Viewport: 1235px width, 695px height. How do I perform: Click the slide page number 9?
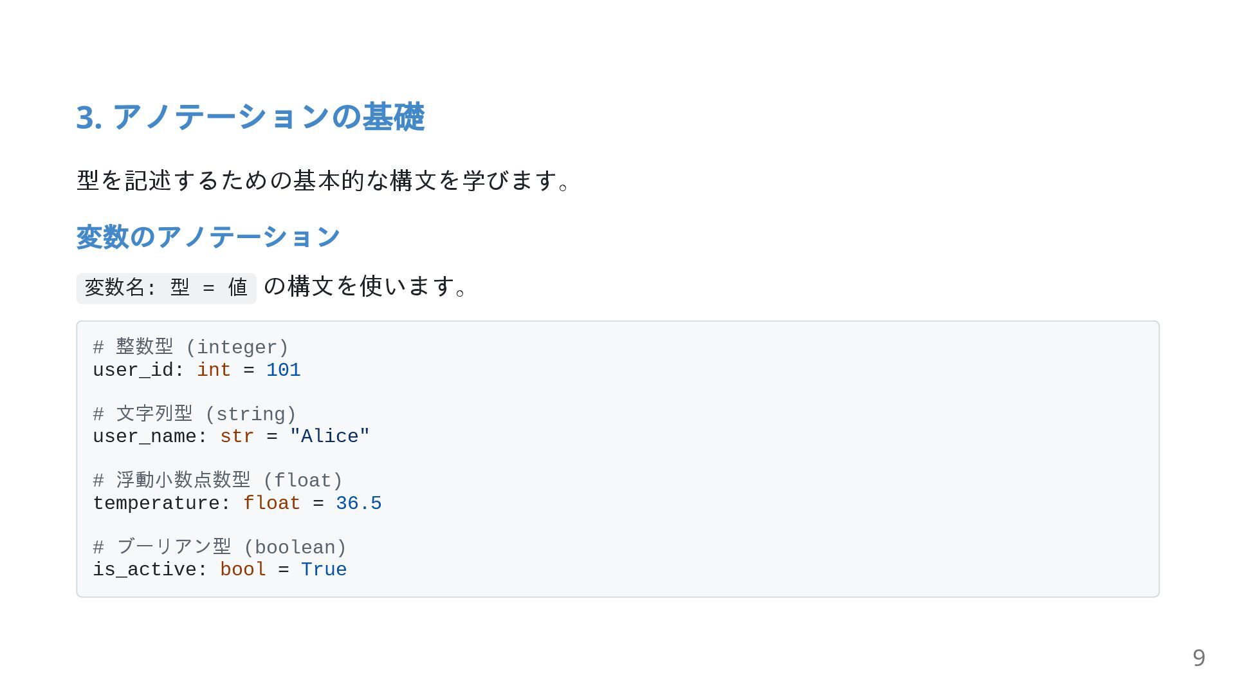[1199, 658]
